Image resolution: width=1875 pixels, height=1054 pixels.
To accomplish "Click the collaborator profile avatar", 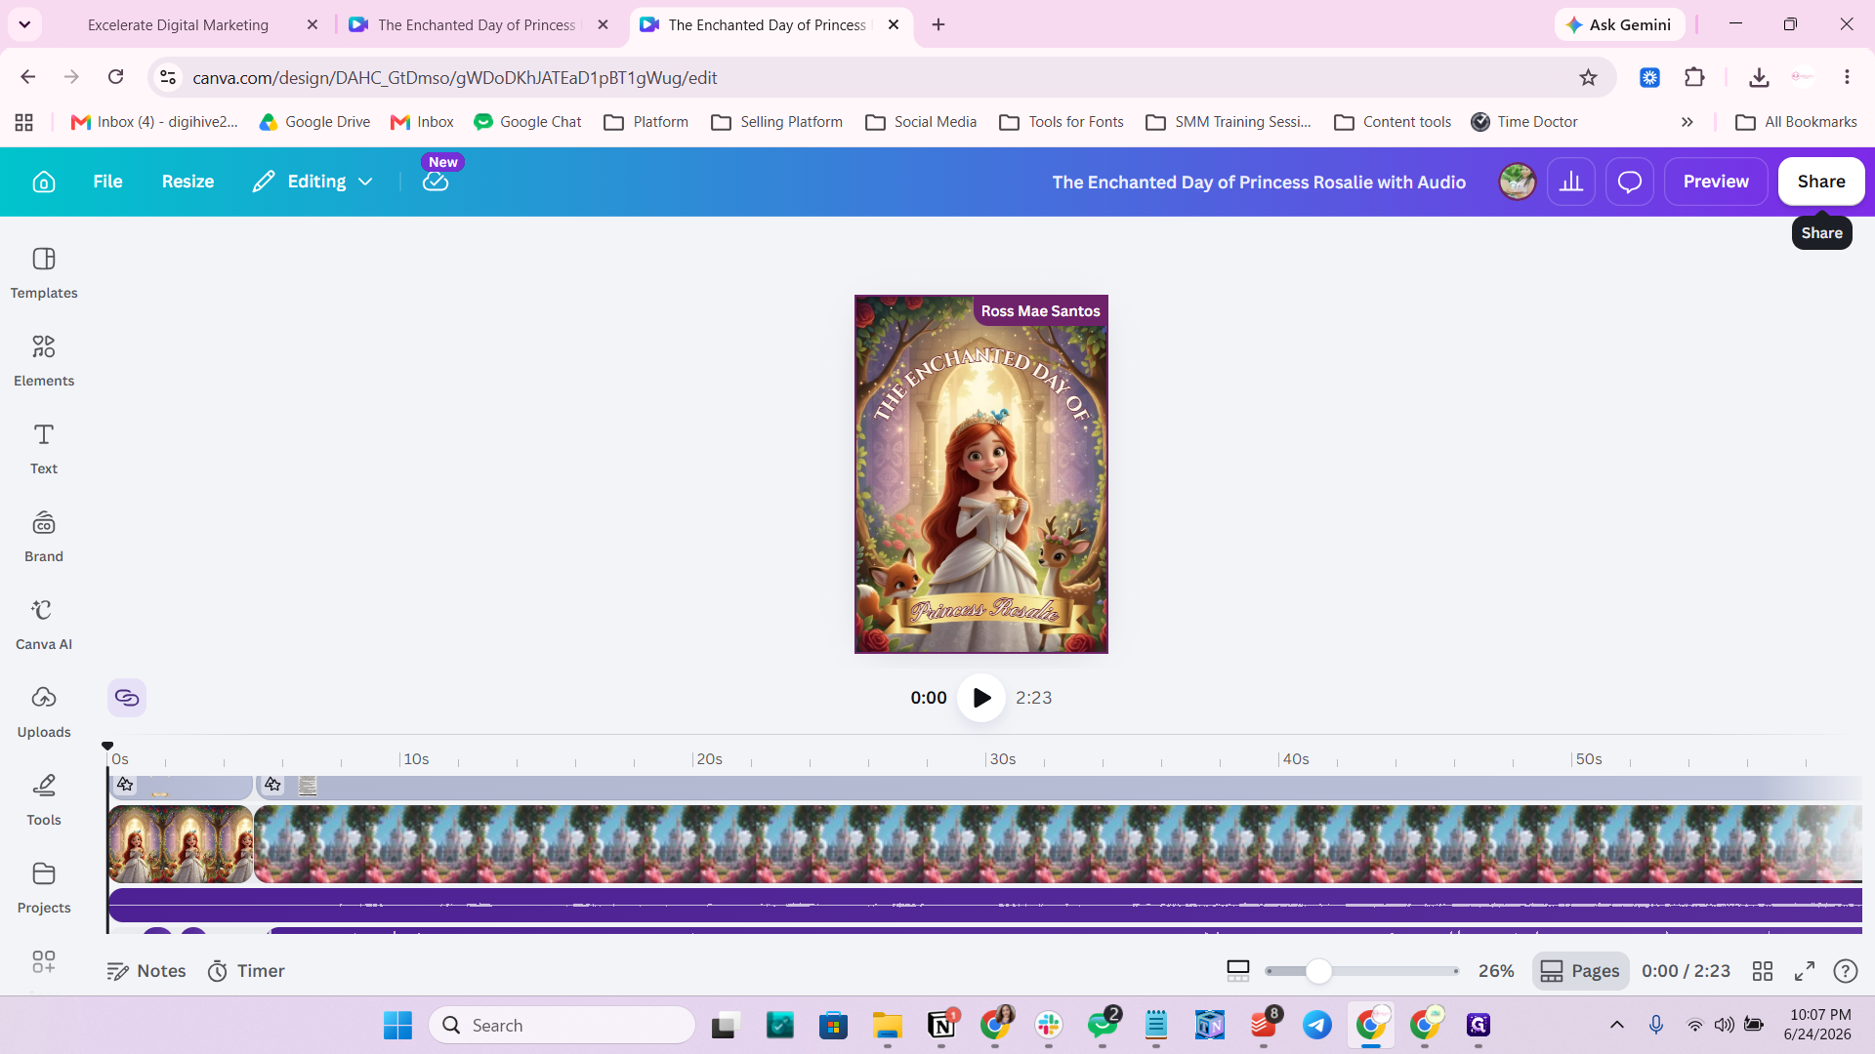I will pyautogui.click(x=1517, y=182).
